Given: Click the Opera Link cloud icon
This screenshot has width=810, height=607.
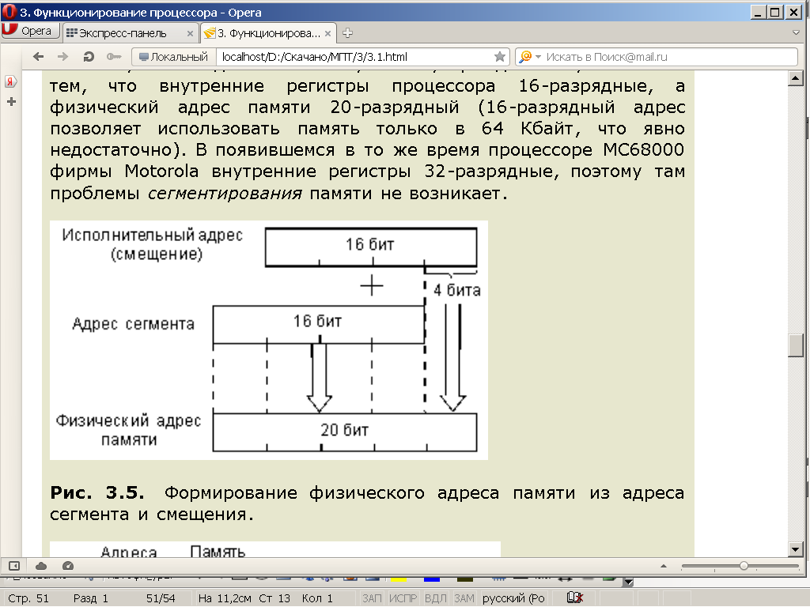Looking at the screenshot, I should point(41,566).
